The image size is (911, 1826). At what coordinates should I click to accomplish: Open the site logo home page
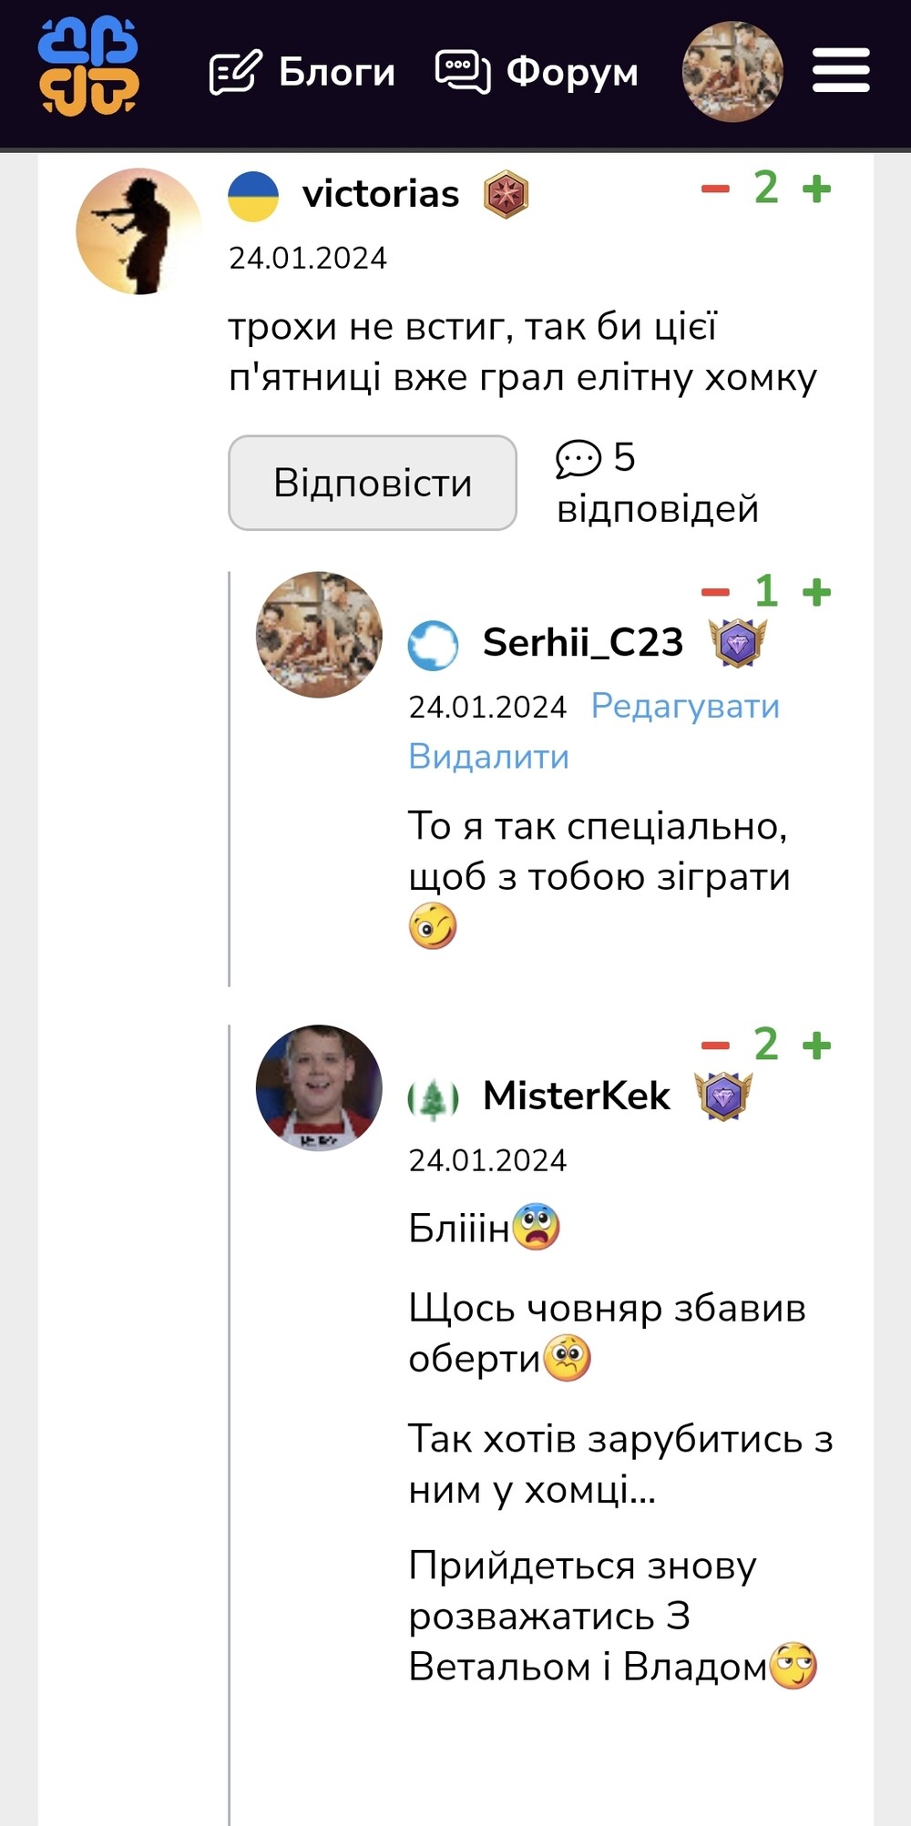(88, 66)
